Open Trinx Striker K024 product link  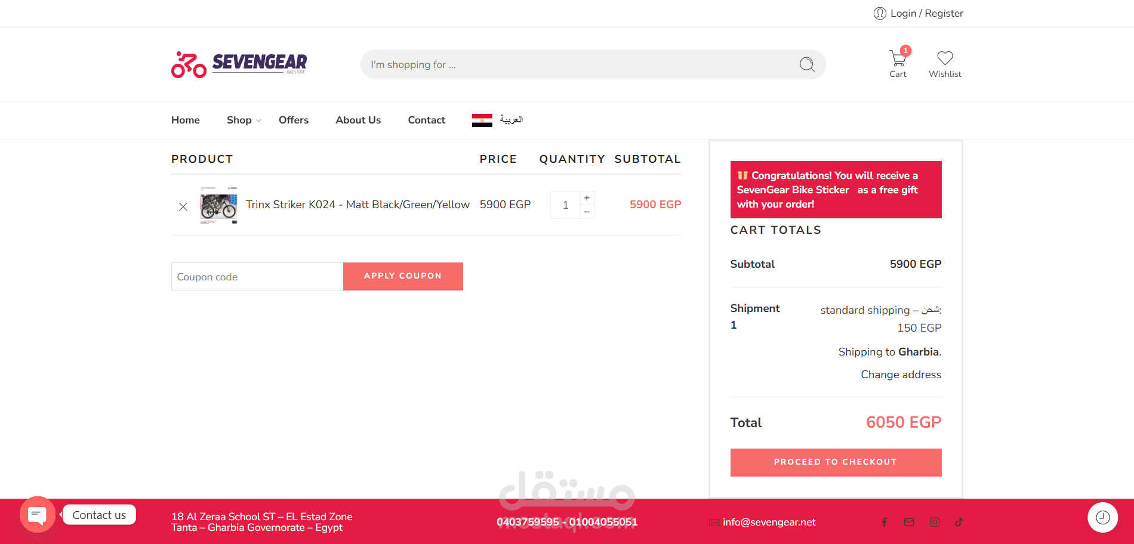click(358, 205)
